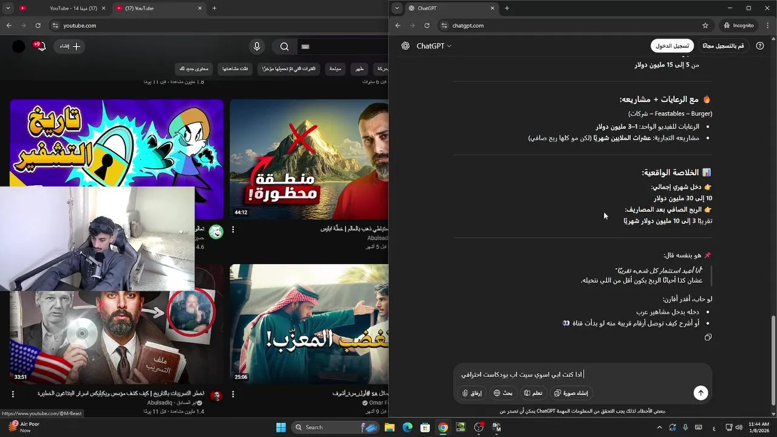
Task: Click the ChatGPT message input field
Action: pos(583,374)
